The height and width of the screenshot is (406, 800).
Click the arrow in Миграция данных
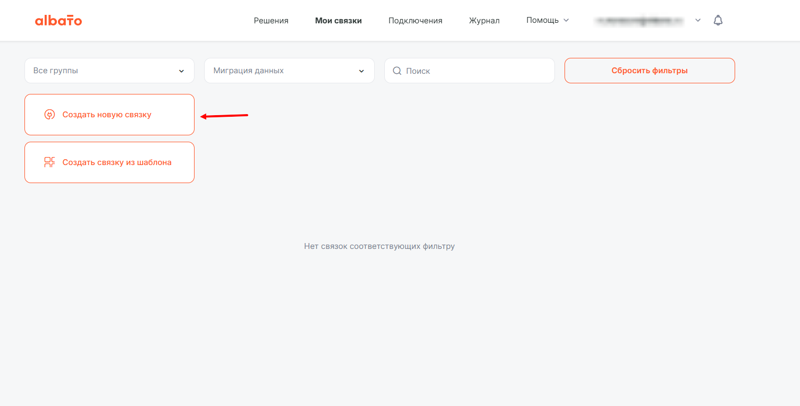(361, 71)
